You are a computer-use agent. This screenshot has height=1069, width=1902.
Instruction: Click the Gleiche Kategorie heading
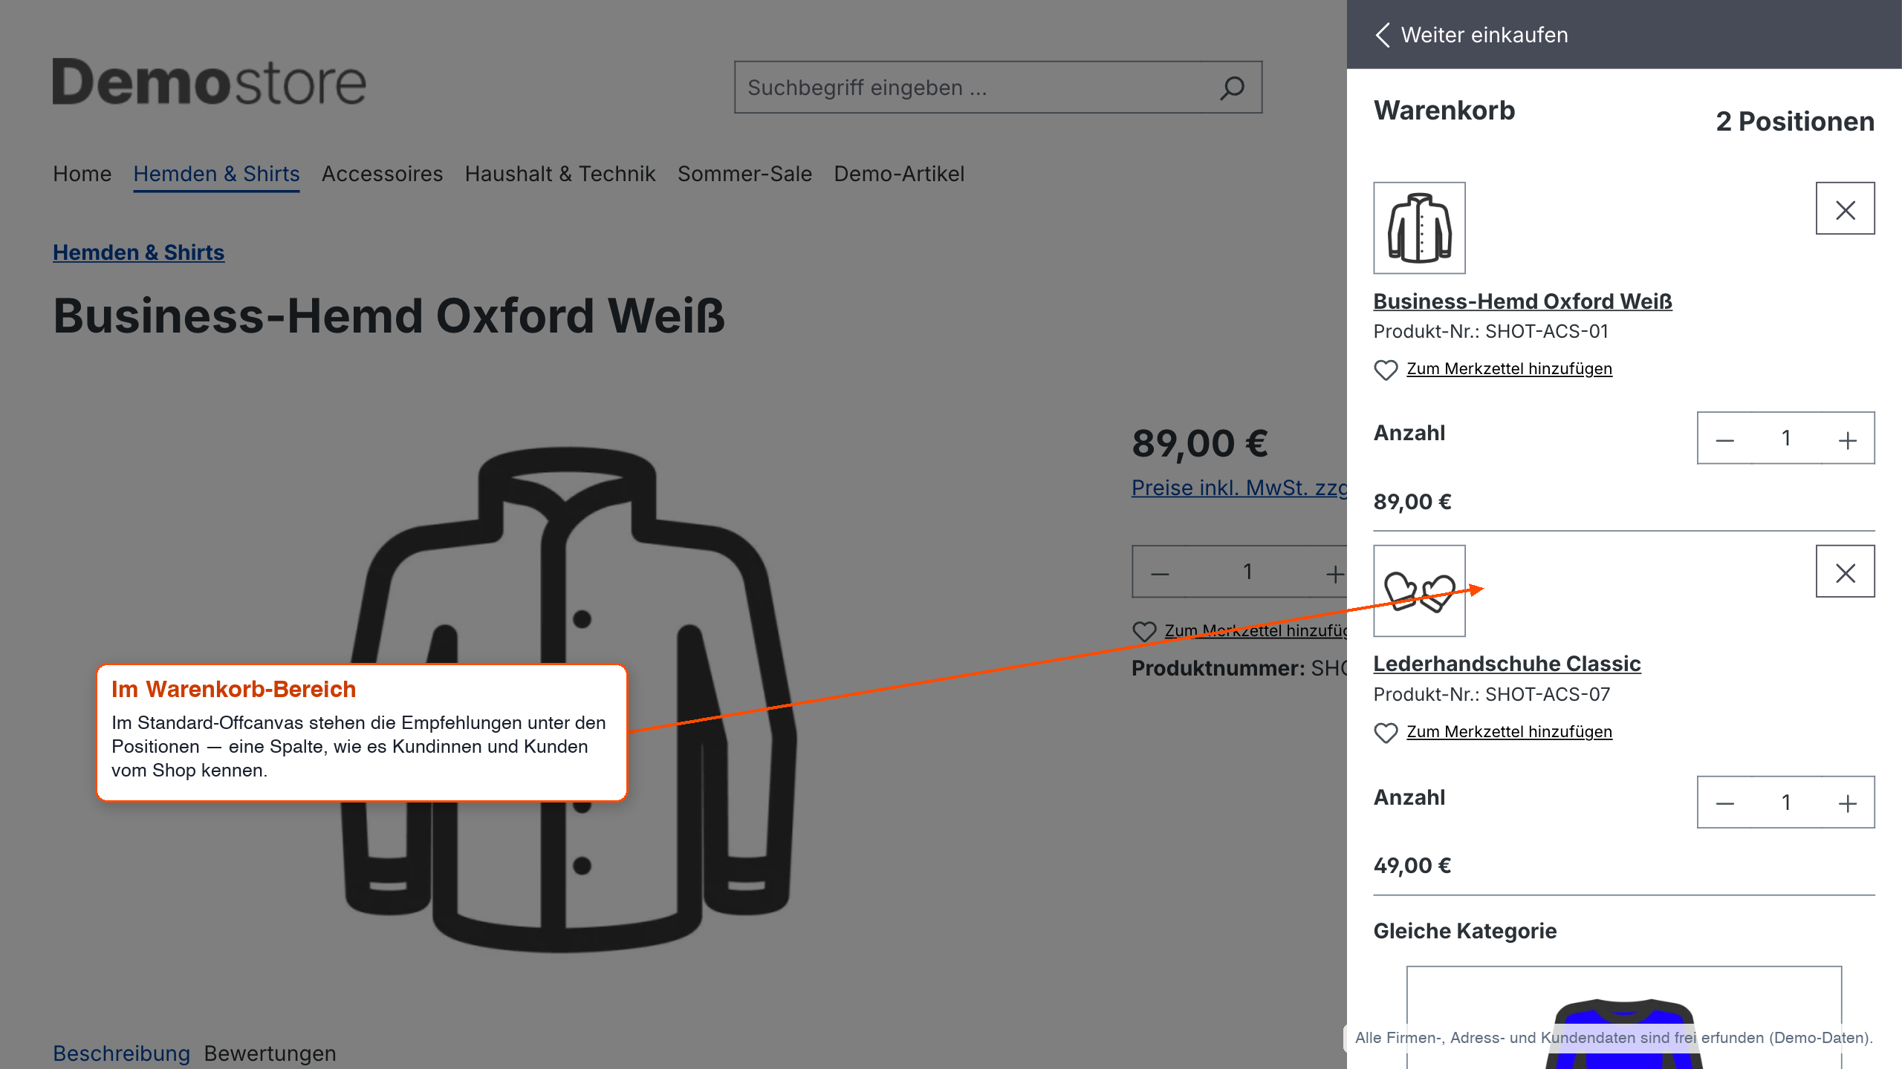click(x=1464, y=931)
